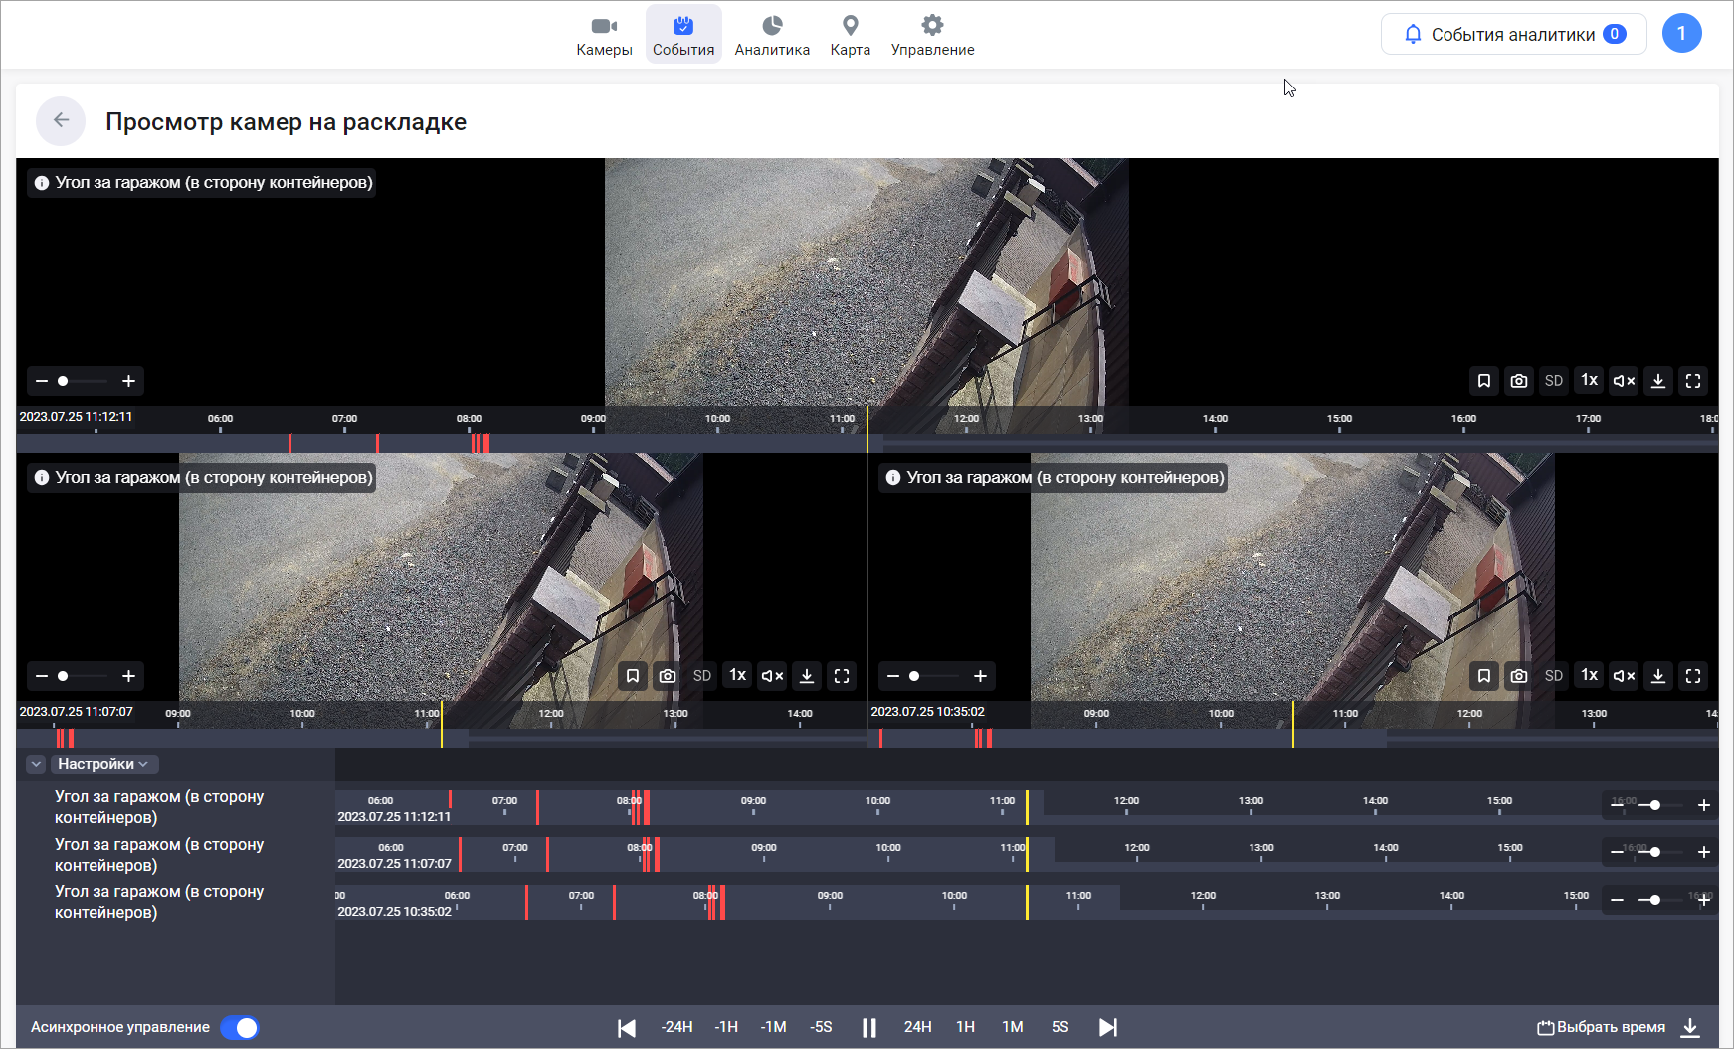
Task: Download archive from bottom control bar
Action: (1690, 1027)
